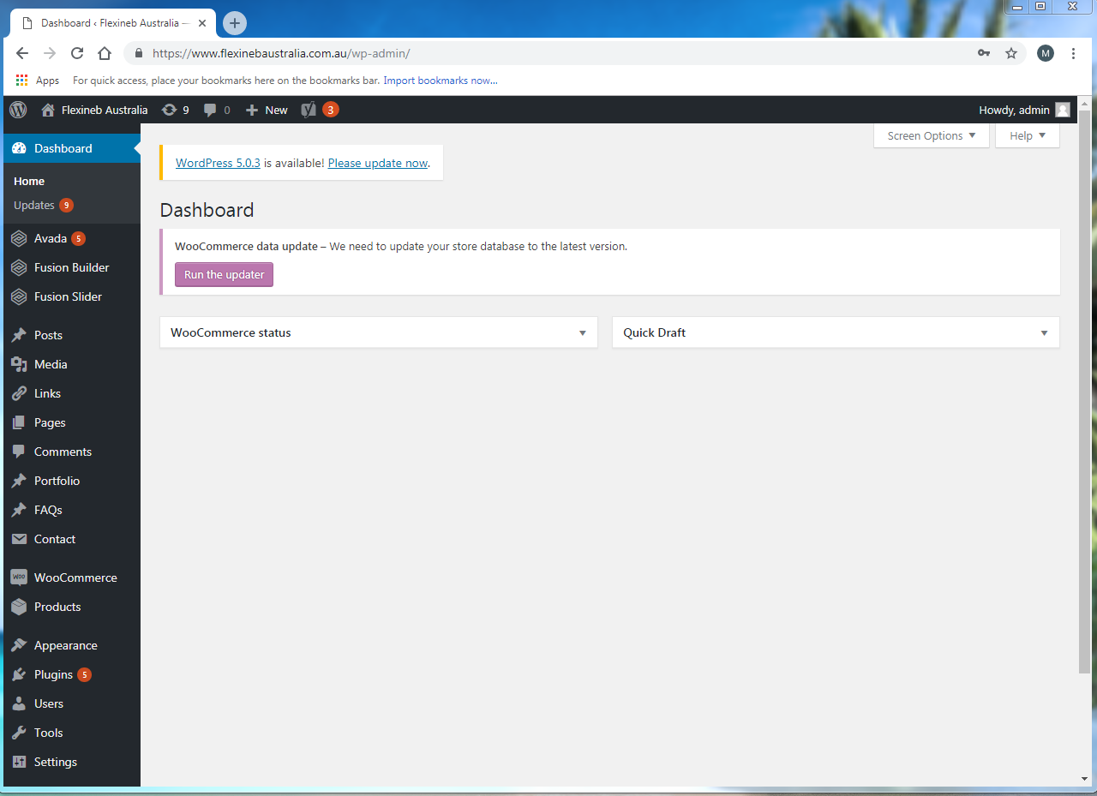Click the Portfolio pin icon
1097x796 pixels.
click(x=19, y=481)
